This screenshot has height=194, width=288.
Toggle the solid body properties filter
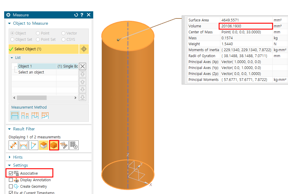[54, 145]
